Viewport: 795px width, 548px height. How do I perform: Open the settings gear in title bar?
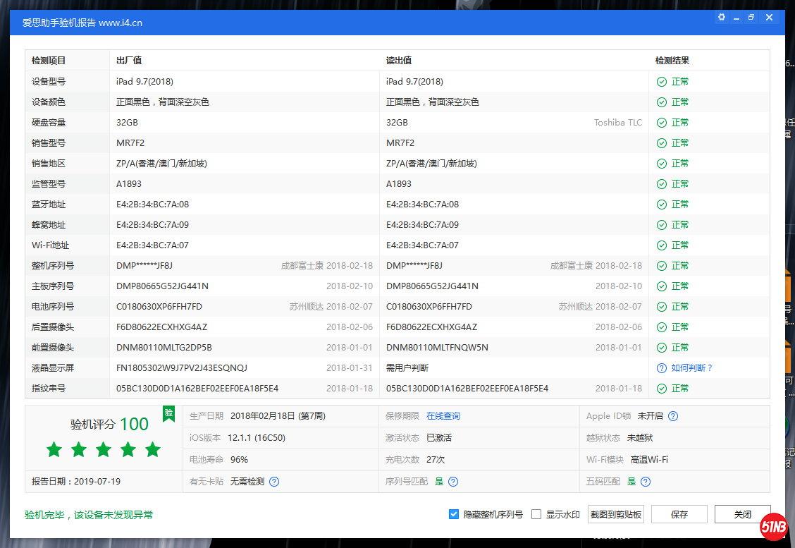pyautogui.click(x=721, y=17)
